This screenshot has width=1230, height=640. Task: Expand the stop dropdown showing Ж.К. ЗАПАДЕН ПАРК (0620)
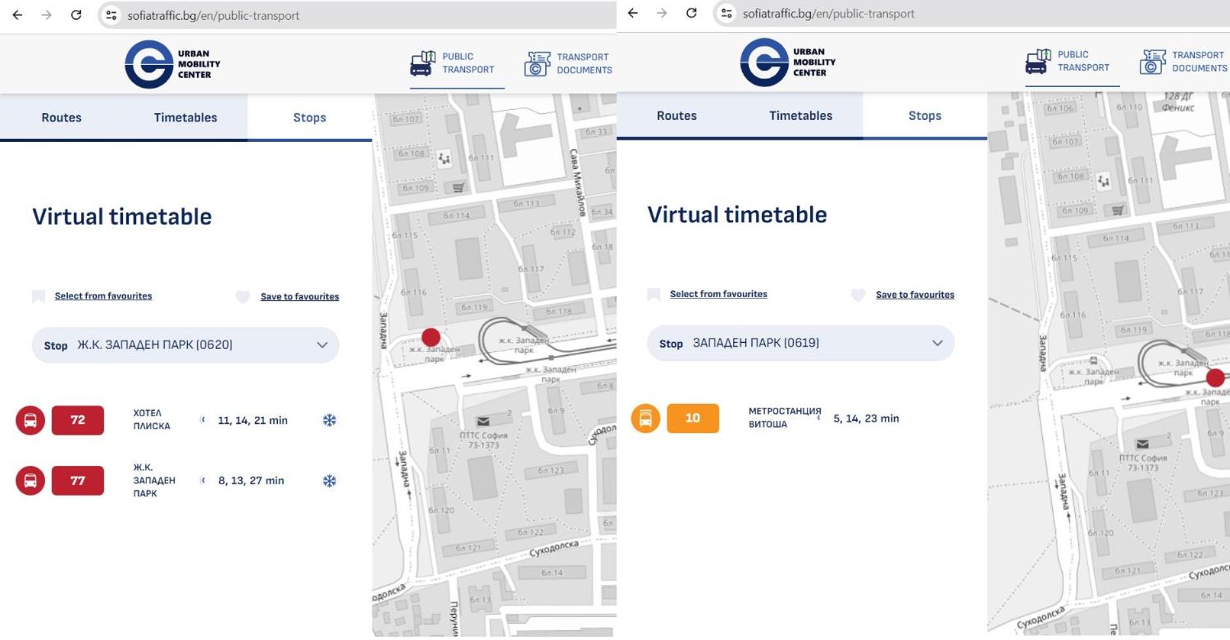coord(186,345)
